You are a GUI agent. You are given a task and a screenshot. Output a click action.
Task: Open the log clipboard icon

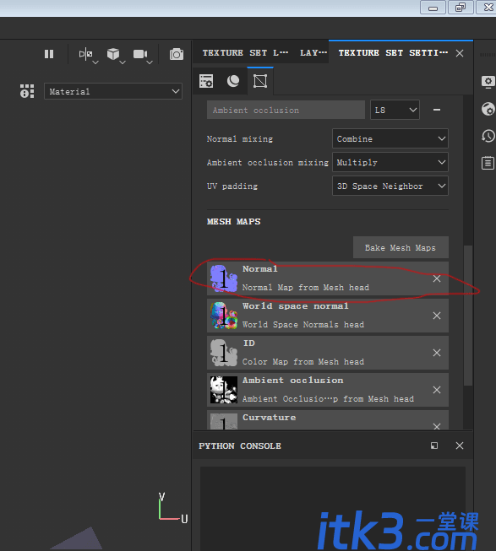click(488, 163)
